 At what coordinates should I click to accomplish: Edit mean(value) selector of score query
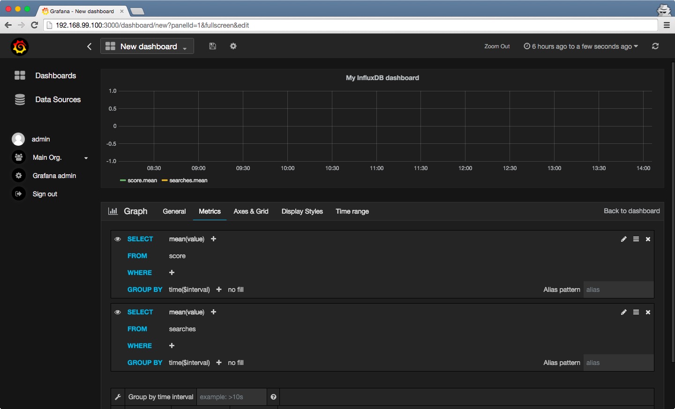[187, 239]
